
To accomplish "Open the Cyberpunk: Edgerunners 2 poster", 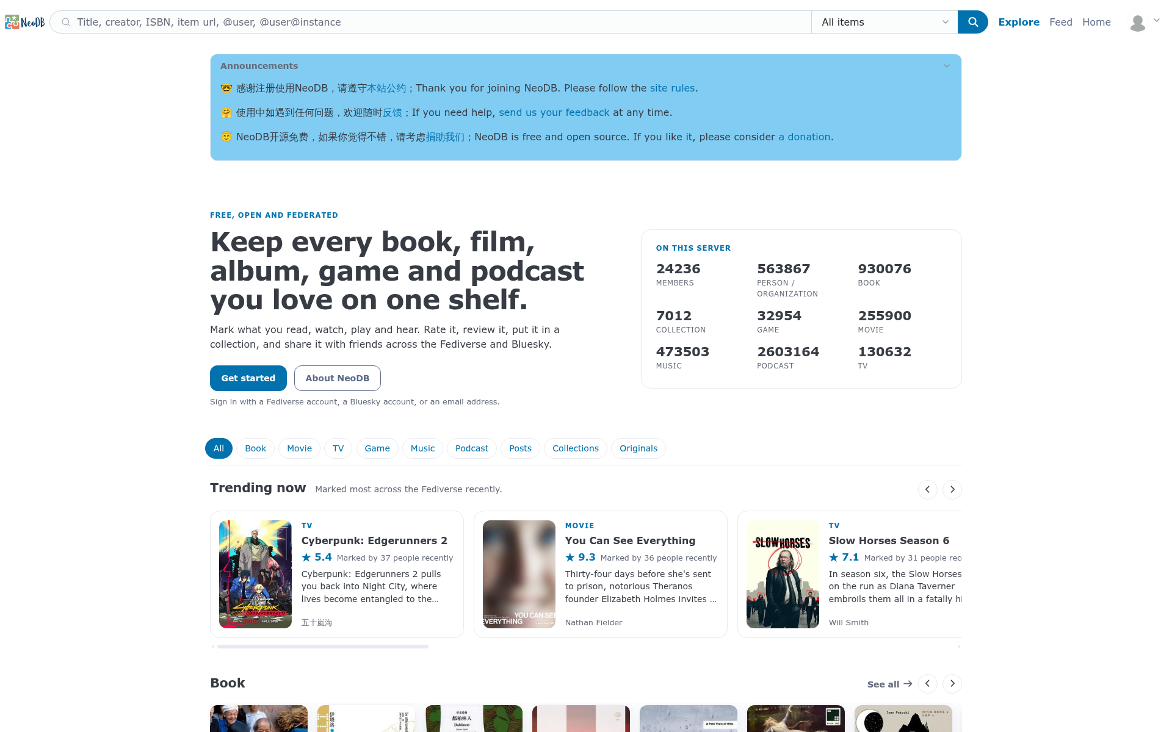I will [255, 574].
